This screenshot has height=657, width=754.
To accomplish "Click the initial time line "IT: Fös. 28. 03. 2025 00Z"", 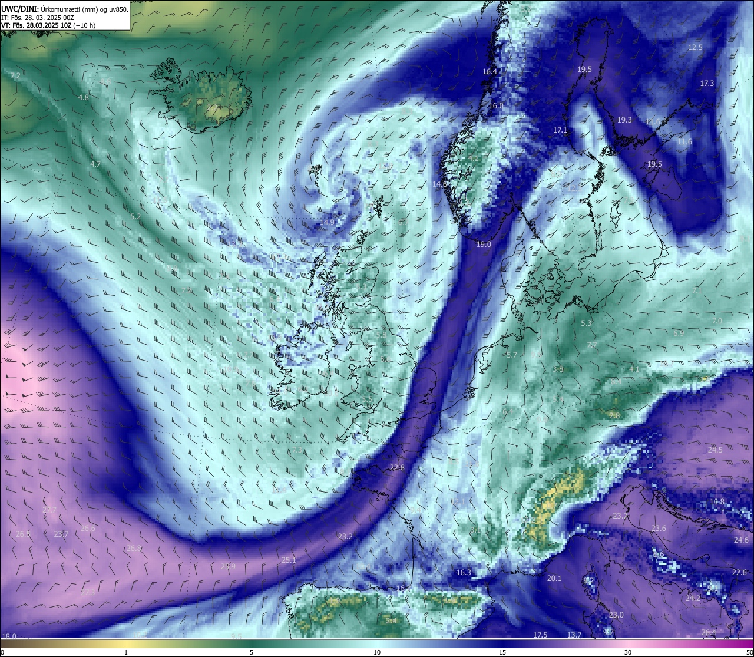I will pos(37,18).
